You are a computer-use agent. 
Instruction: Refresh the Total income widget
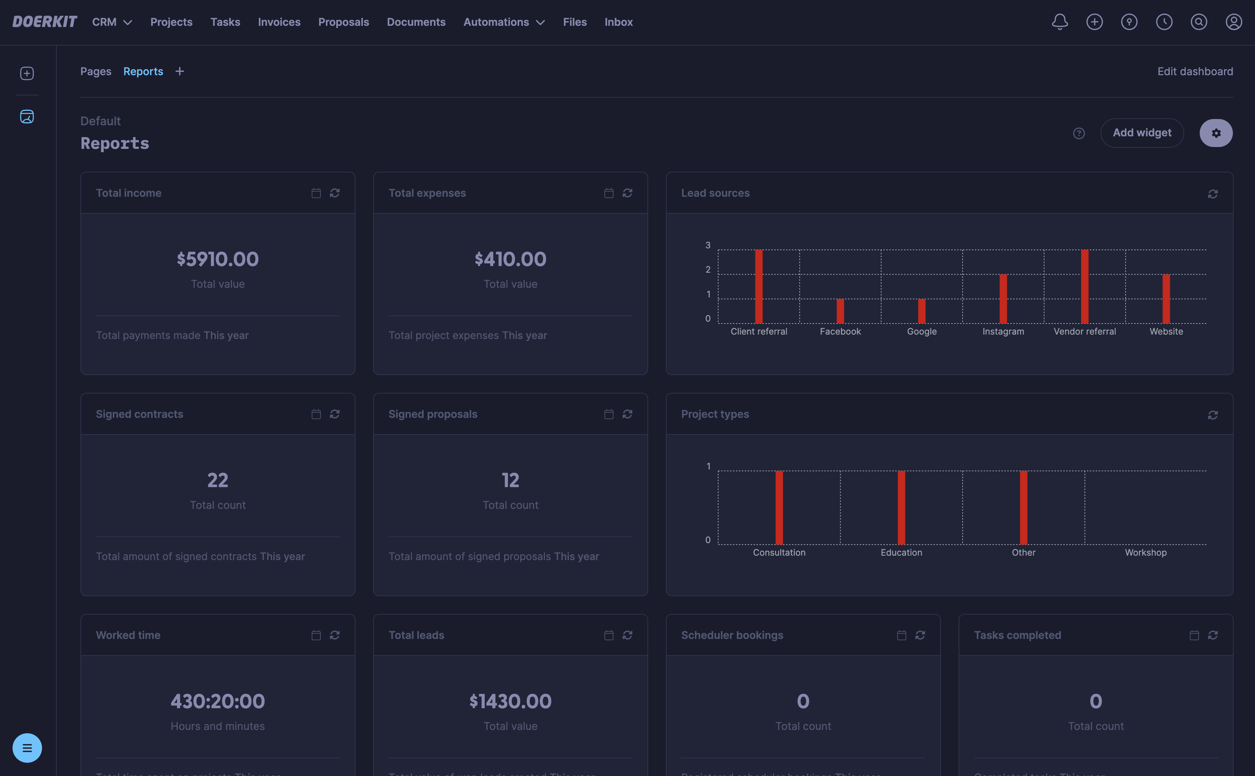coord(335,193)
